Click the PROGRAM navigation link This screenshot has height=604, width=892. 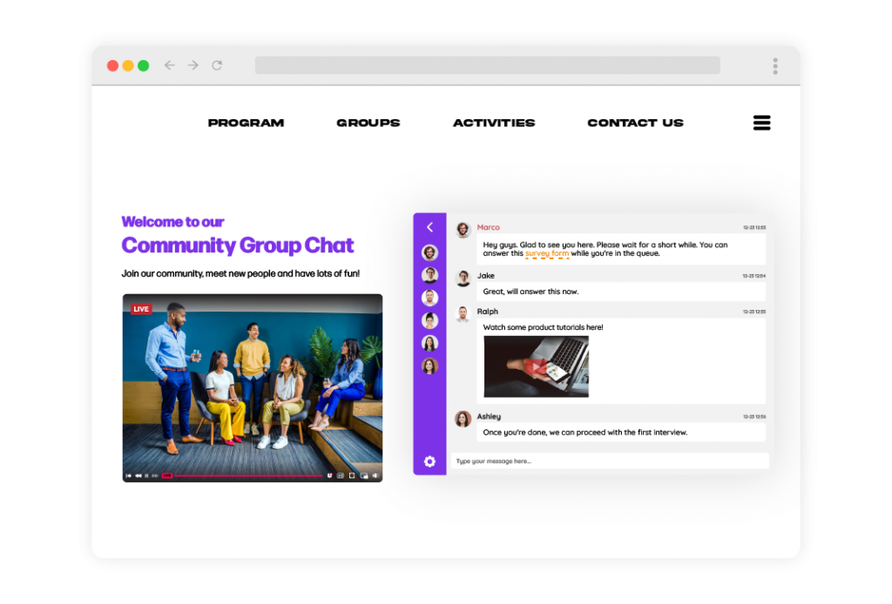(246, 123)
